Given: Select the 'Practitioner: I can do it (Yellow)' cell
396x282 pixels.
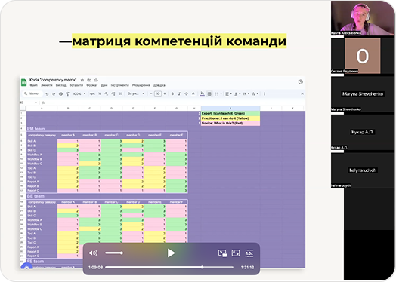Looking at the screenshot, I should click(230, 118).
